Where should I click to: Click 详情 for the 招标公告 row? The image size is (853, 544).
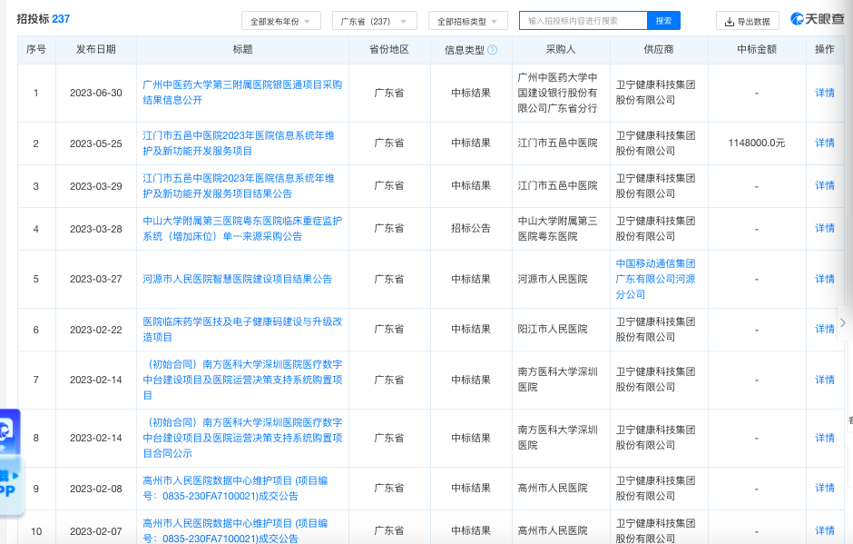tap(825, 229)
